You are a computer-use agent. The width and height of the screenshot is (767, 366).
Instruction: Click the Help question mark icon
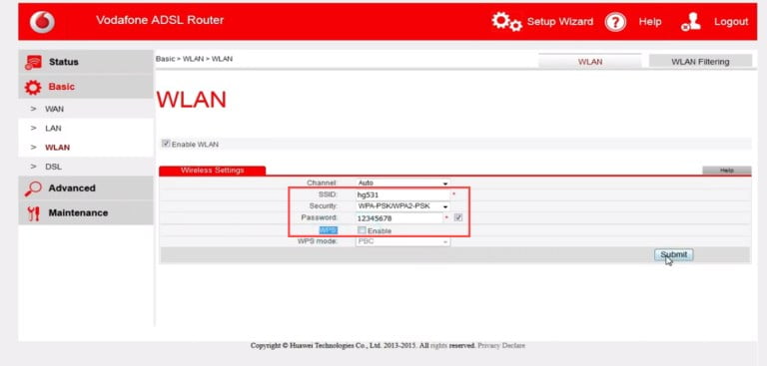pos(615,22)
